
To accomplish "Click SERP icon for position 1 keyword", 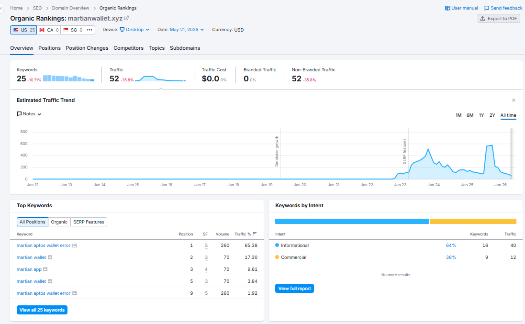I will pos(75,246).
